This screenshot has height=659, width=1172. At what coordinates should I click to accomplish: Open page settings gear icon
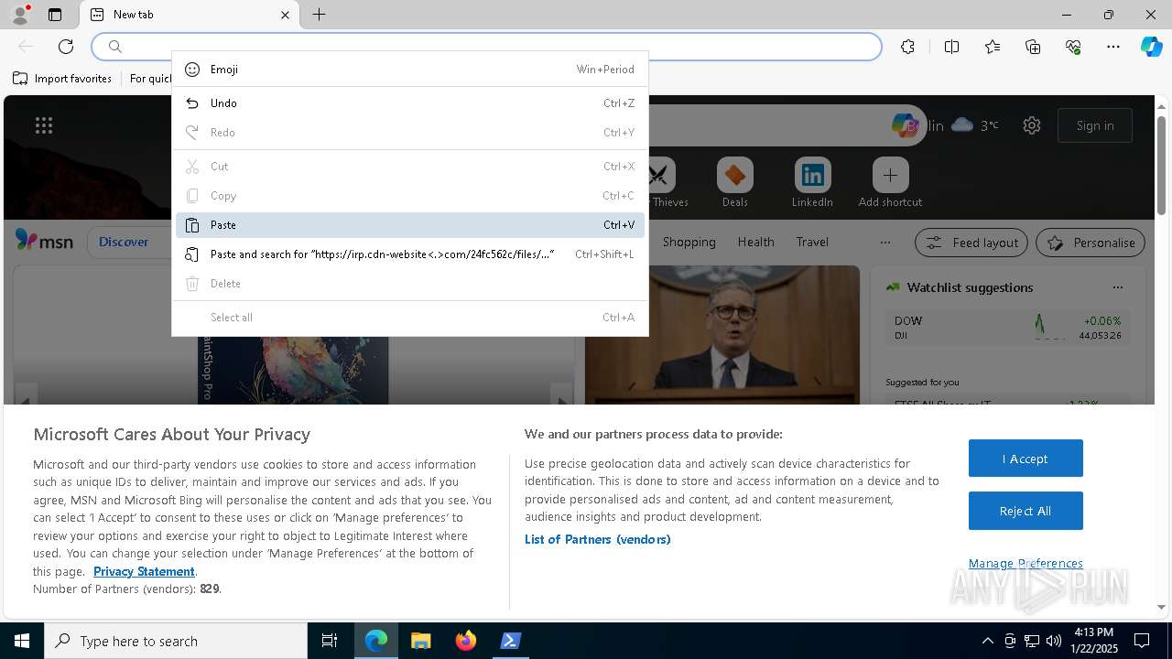[1032, 125]
